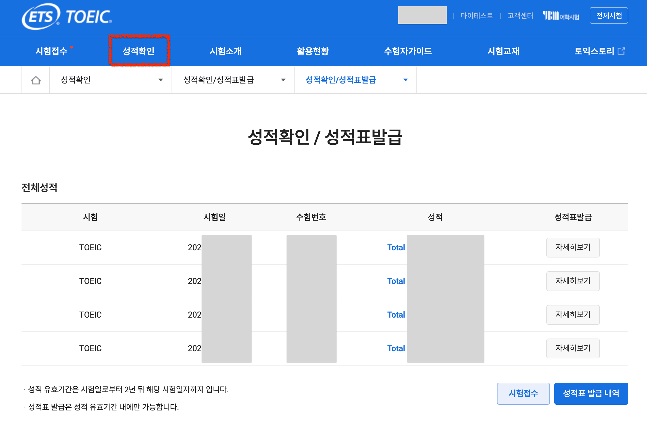The width and height of the screenshot is (647, 424).
Task: Open 고객센터 link
Action: [520, 16]
